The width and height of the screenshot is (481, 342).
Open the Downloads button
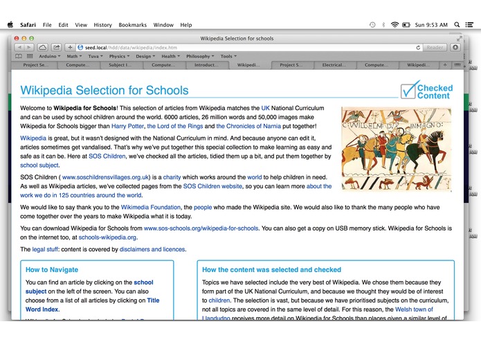click(455, 48)
